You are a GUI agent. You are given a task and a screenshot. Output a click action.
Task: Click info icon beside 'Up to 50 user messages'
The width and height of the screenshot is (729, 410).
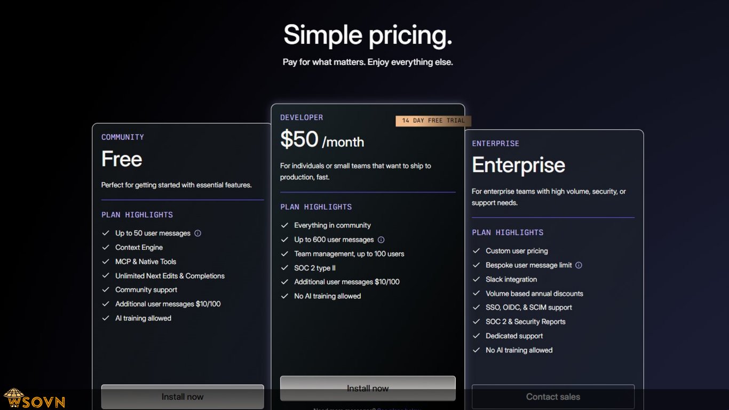[197, 233]
